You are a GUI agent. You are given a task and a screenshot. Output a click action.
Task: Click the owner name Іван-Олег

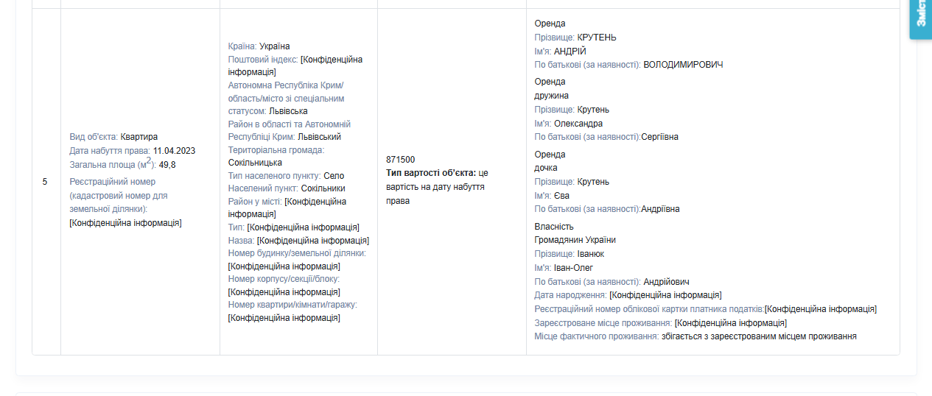(573, 268)
